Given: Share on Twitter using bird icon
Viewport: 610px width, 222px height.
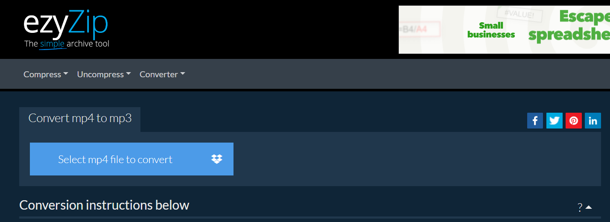Looking at the screenshot, I should pos(555,121).
